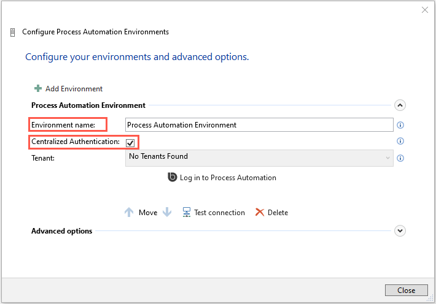Click the Process Automation Environment section title
Image resolution: width=436 pixels, height=304 pixels.
coord(88,105)
